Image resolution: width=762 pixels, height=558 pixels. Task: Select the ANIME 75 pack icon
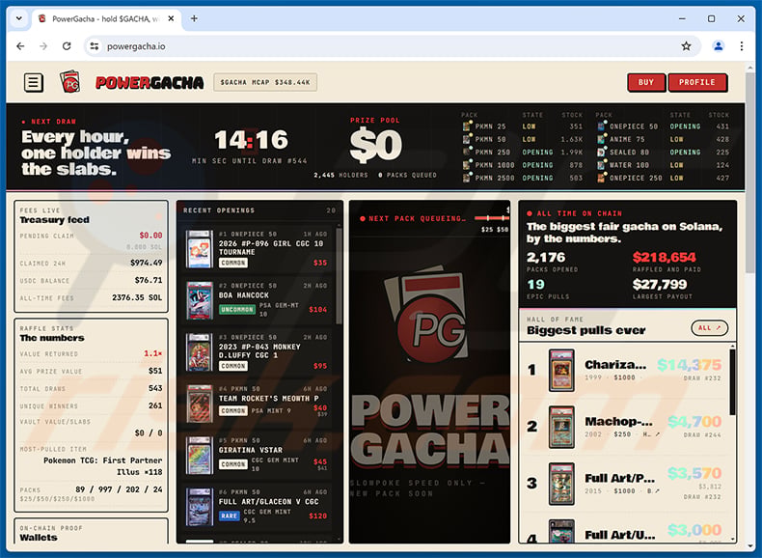click(x=602, y=139)
